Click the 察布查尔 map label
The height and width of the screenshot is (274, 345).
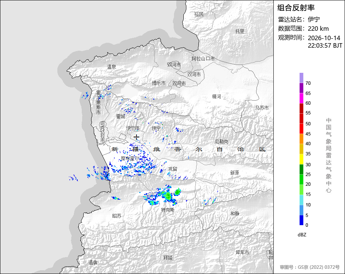pyautogui.click(x=130, y=158)
